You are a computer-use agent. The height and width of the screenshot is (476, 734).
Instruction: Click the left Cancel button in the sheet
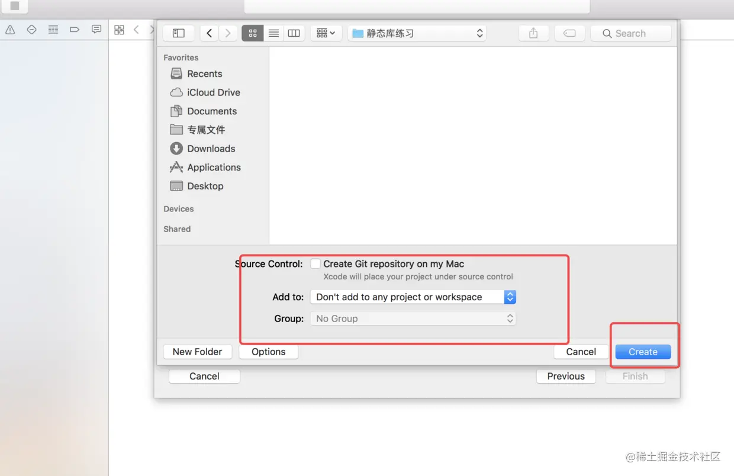tap(204, 377)
